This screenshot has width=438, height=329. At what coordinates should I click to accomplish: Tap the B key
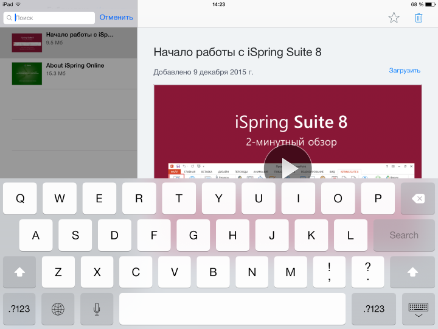(x=213, y=272)
